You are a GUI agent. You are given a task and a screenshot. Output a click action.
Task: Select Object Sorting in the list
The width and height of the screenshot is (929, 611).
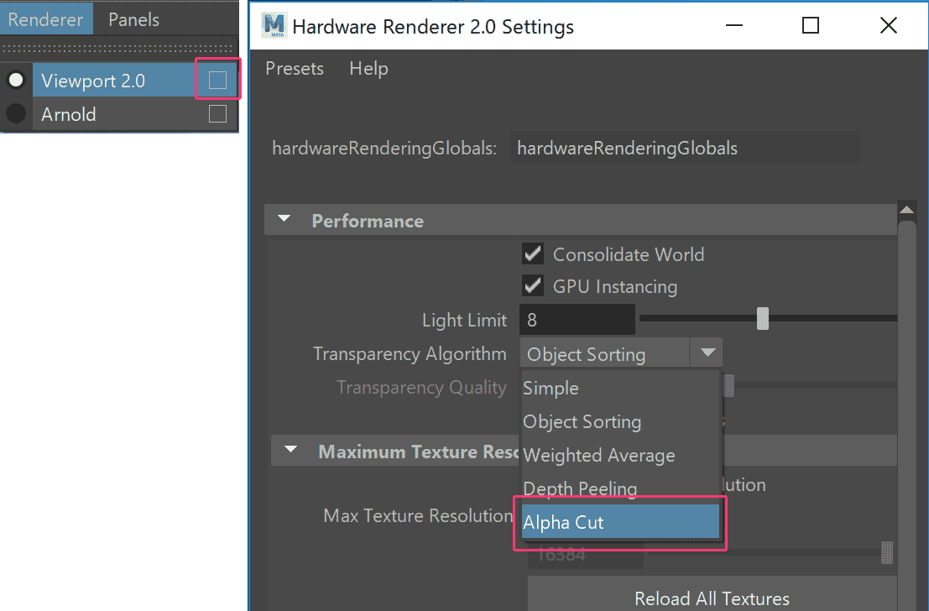pyautogui.click(x=620, y=421)
